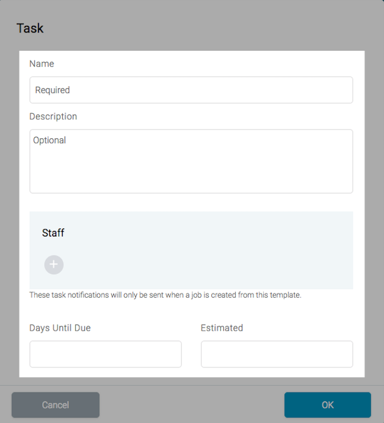384x423 pixels.
Task: Click into the Description text area
Action: [191, 161]
